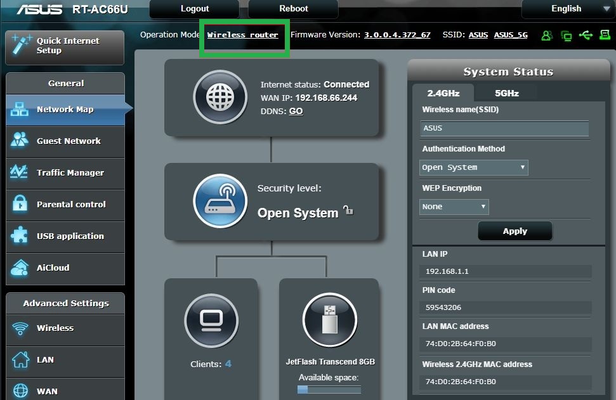
Task: Click the open padlock security icon
Action: [x=348, y=210]
